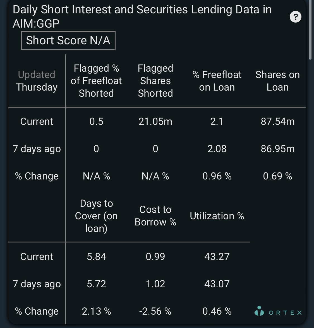Viewport: 314px width, 328px height.
Task: Click the Utilization % column header
Action: coord(217,216)
